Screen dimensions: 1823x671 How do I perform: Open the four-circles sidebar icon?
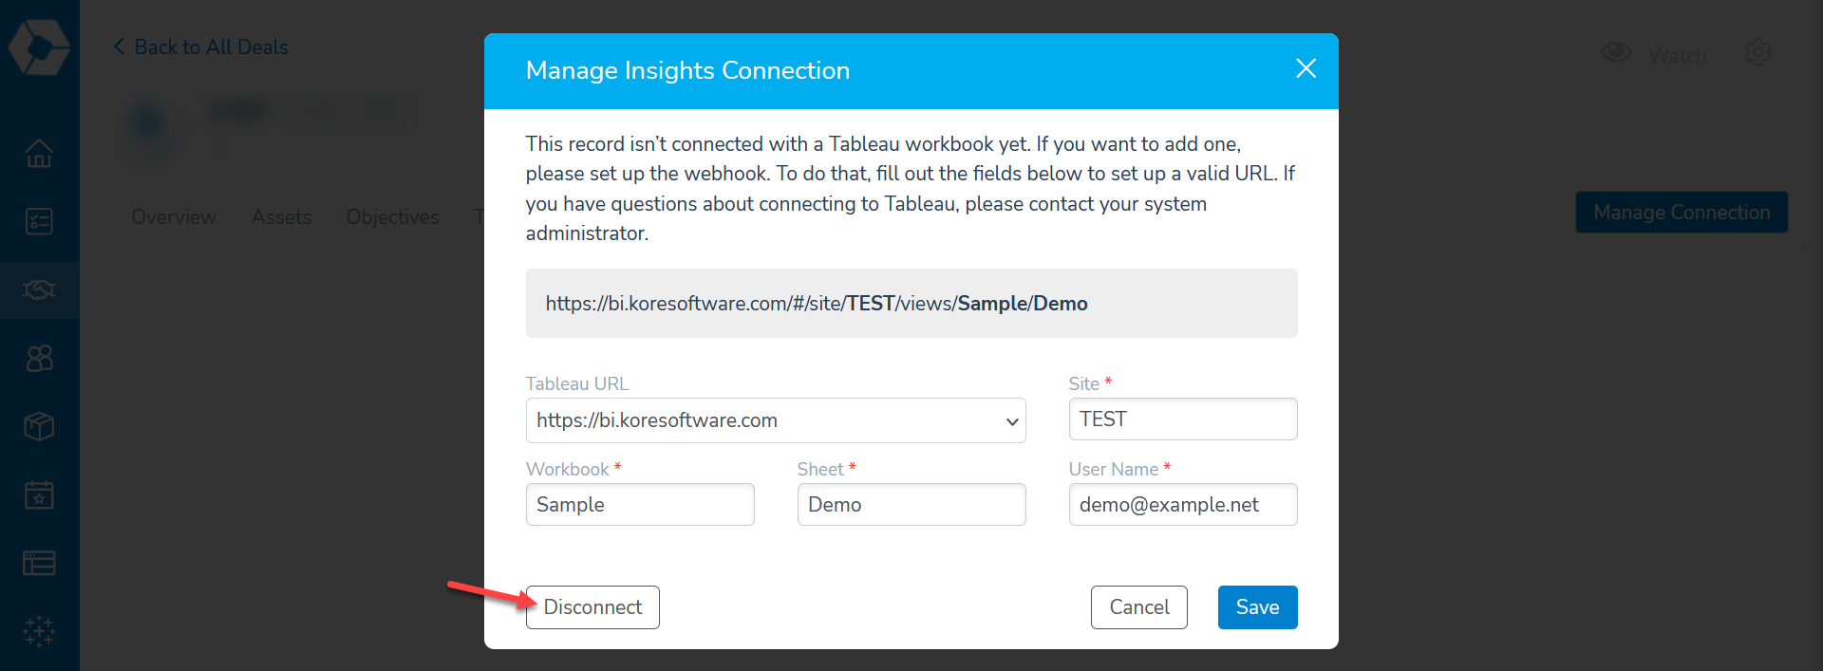39,358
